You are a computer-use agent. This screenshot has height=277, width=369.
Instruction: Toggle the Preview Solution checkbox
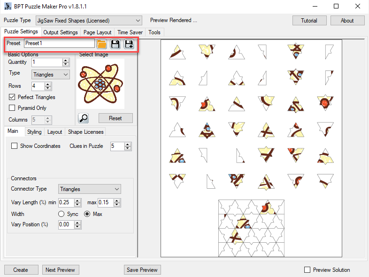click(307, 269)
